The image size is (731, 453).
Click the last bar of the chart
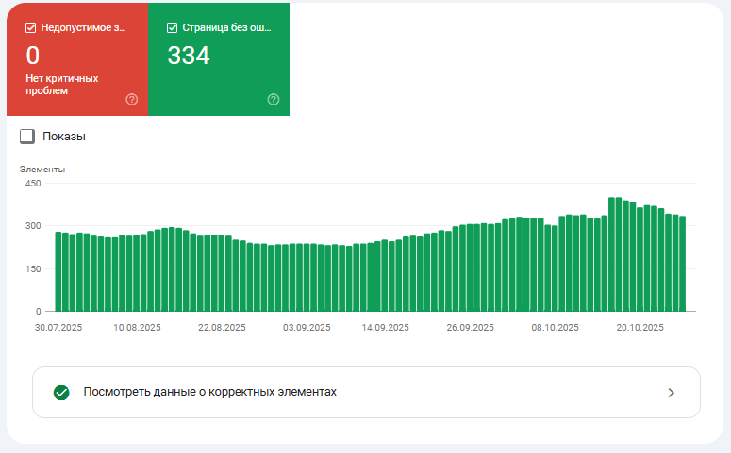coord(683,264)
